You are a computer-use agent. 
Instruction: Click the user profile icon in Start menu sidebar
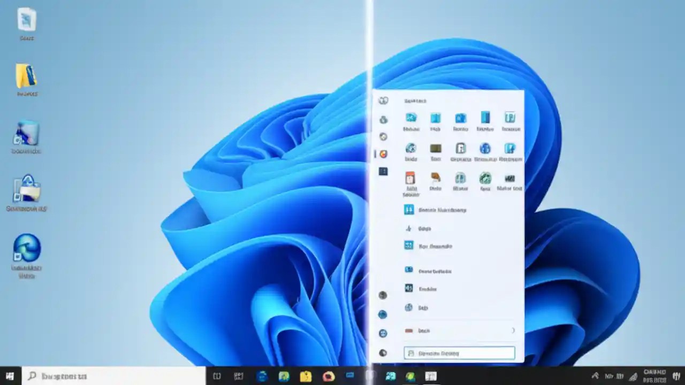383,101
